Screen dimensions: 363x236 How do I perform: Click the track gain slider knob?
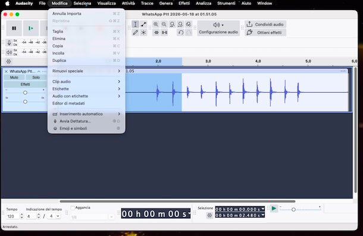pyautogui.click(x=25, y=93)
